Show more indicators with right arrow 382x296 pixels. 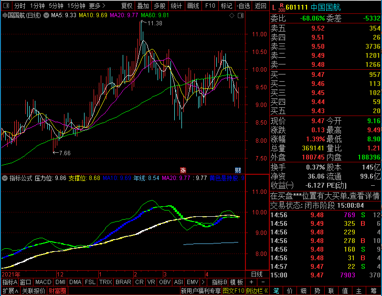point(203,282)
